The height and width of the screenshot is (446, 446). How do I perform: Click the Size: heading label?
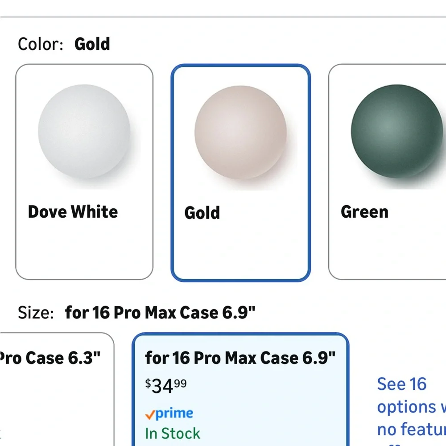(36, 313)
